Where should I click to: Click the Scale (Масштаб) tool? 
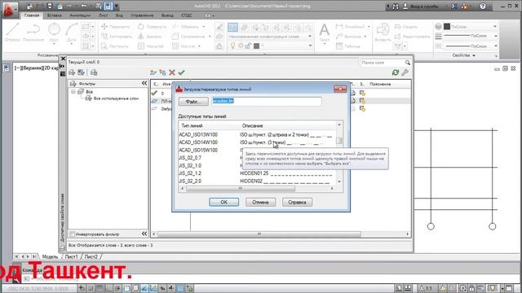click(150, 46)
